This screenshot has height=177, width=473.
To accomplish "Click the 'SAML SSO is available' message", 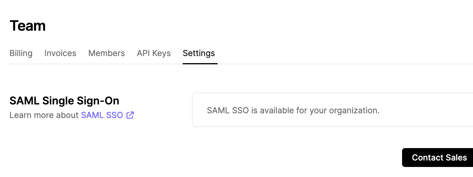I will 293,110.
